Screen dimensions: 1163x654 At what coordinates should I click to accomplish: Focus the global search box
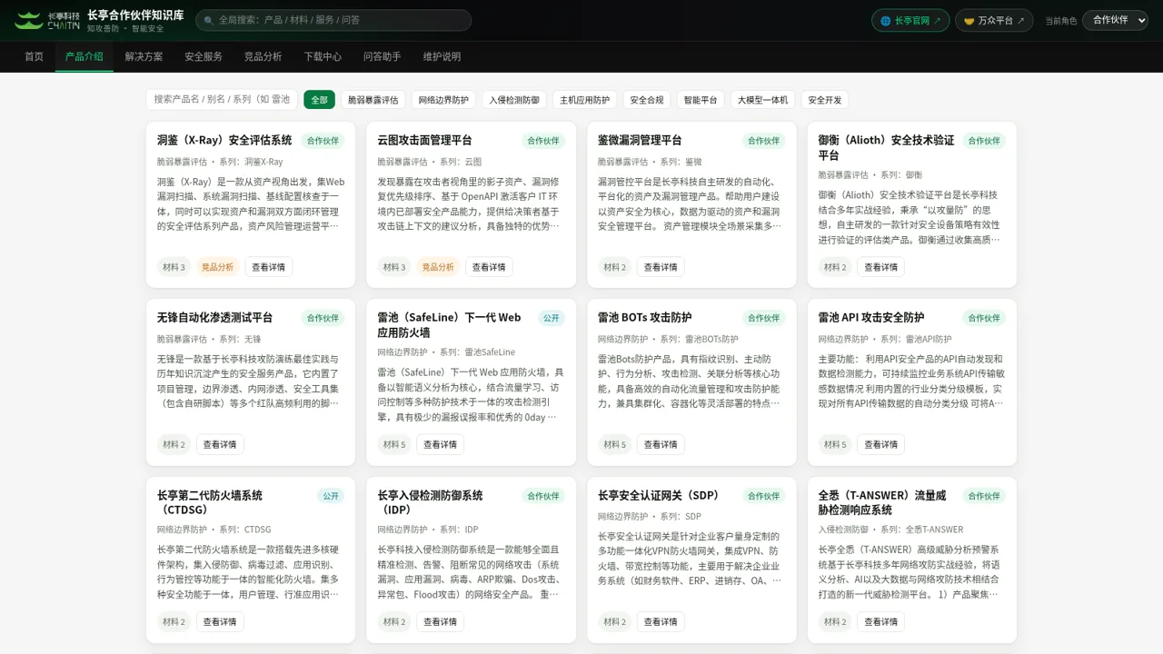click(x=333, y=20)
